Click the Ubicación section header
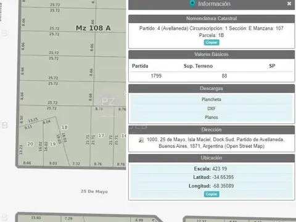 212,158
